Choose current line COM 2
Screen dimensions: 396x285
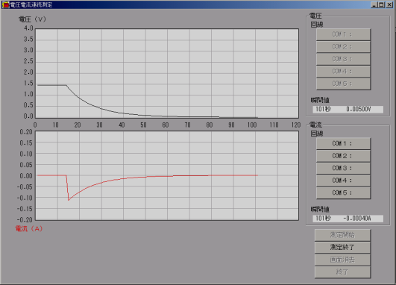[343, 156]
